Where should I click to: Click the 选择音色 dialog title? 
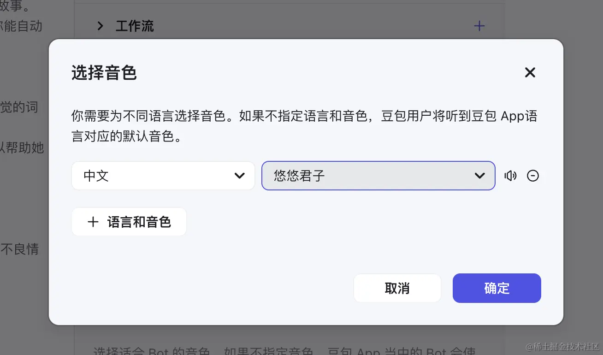click(x=104, y=73)
